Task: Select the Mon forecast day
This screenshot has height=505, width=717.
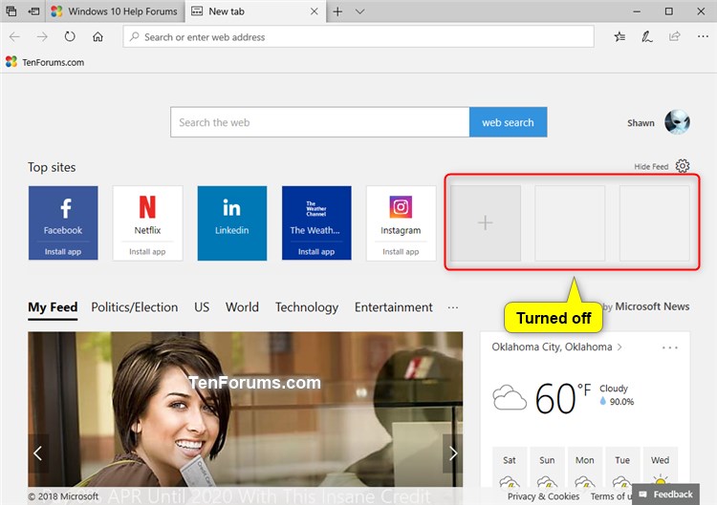Action: pos(585,468)
